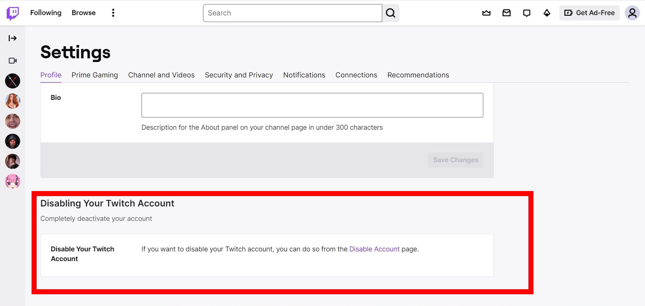Click inside the Bio text box
Image resolution: width=645 pixels, height=306 pixels.
pyautogui.click(x=312, y=105)
